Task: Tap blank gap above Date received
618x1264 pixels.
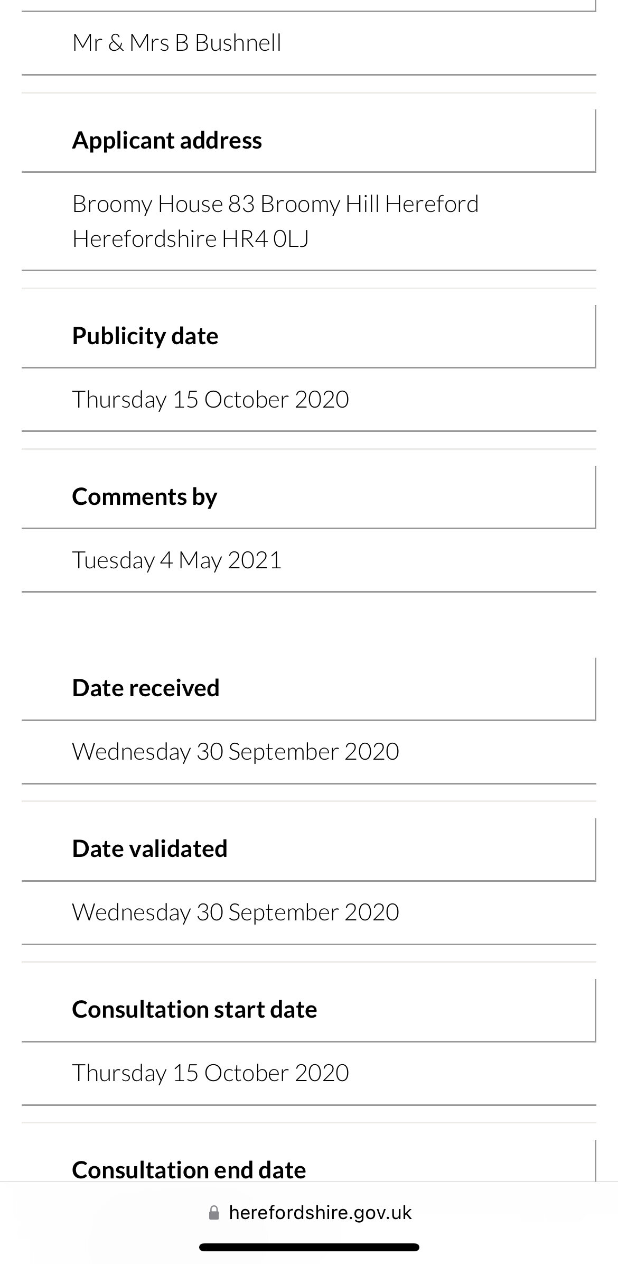Action: pos(309,625)
